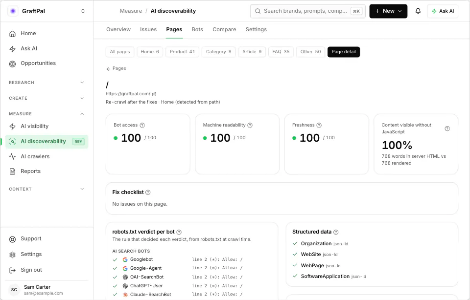This screenshot has width=470, height=300.
Task: Click the Home icon in sidebar
Action: click(12, 34)
